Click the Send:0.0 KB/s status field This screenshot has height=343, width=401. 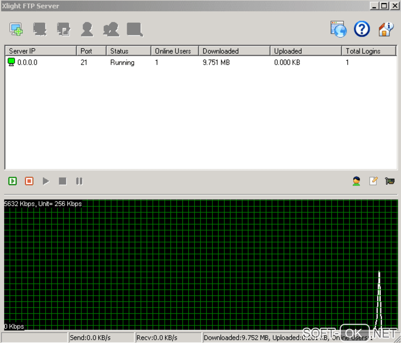click(x=101, y=337)
